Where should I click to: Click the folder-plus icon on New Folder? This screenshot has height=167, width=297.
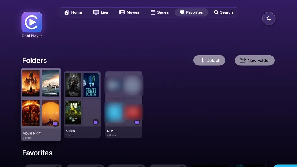[x=243, y=60]
